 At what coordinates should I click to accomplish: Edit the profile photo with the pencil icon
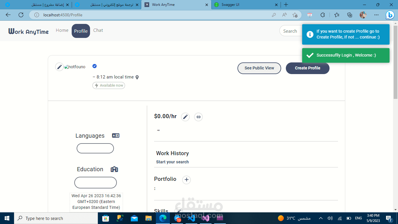click(x=59, y=67)
